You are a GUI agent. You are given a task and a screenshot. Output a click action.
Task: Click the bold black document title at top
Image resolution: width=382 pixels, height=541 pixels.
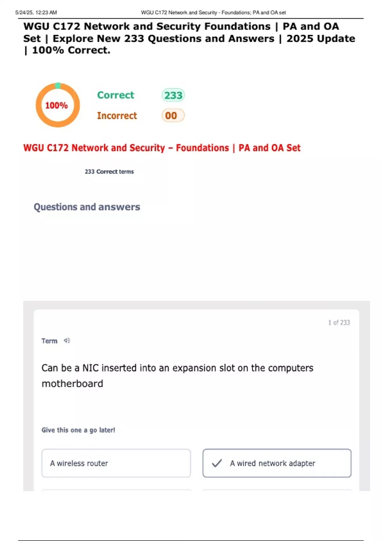click(x=189, y=38)
